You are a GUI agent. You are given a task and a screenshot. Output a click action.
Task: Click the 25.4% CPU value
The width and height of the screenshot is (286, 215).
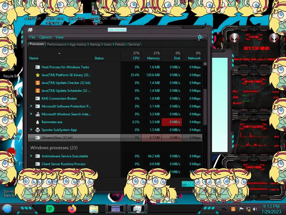click(135, 75)
